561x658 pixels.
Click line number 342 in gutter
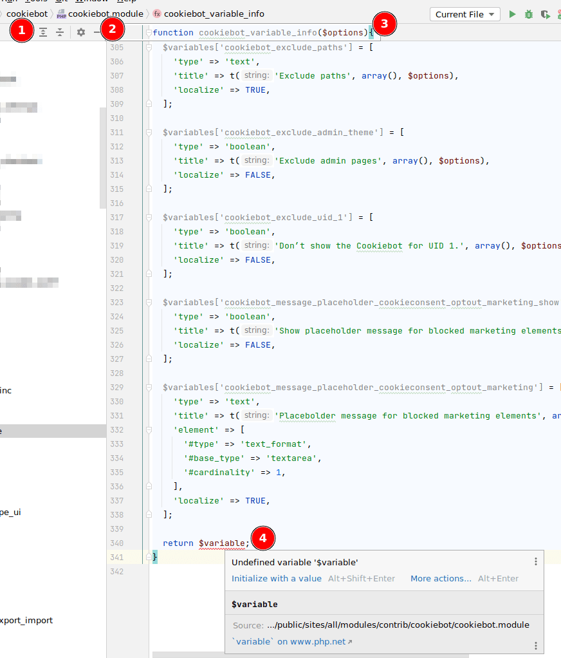point(116,571)
